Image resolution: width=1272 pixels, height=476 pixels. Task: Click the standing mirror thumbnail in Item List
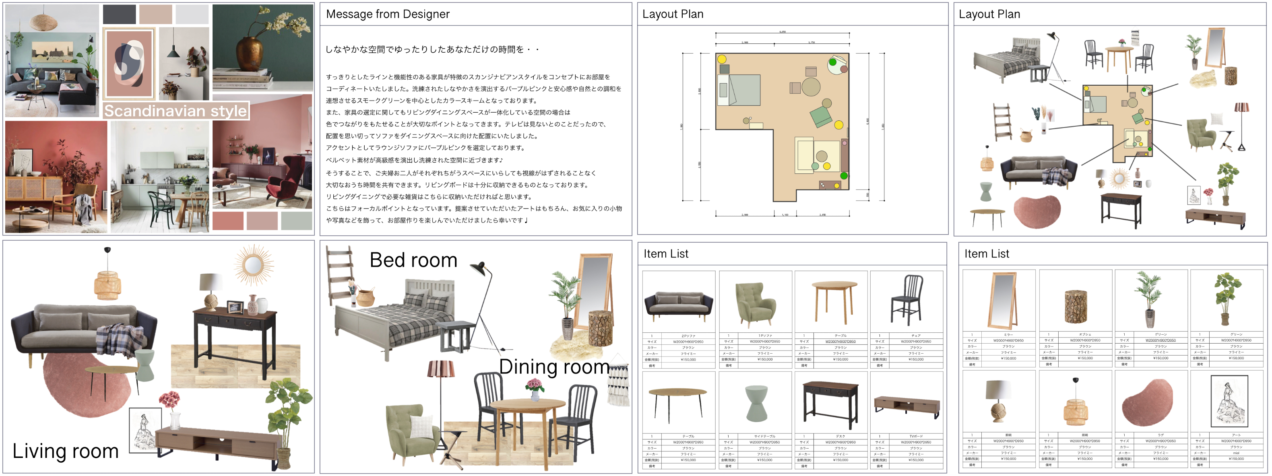1002,300
